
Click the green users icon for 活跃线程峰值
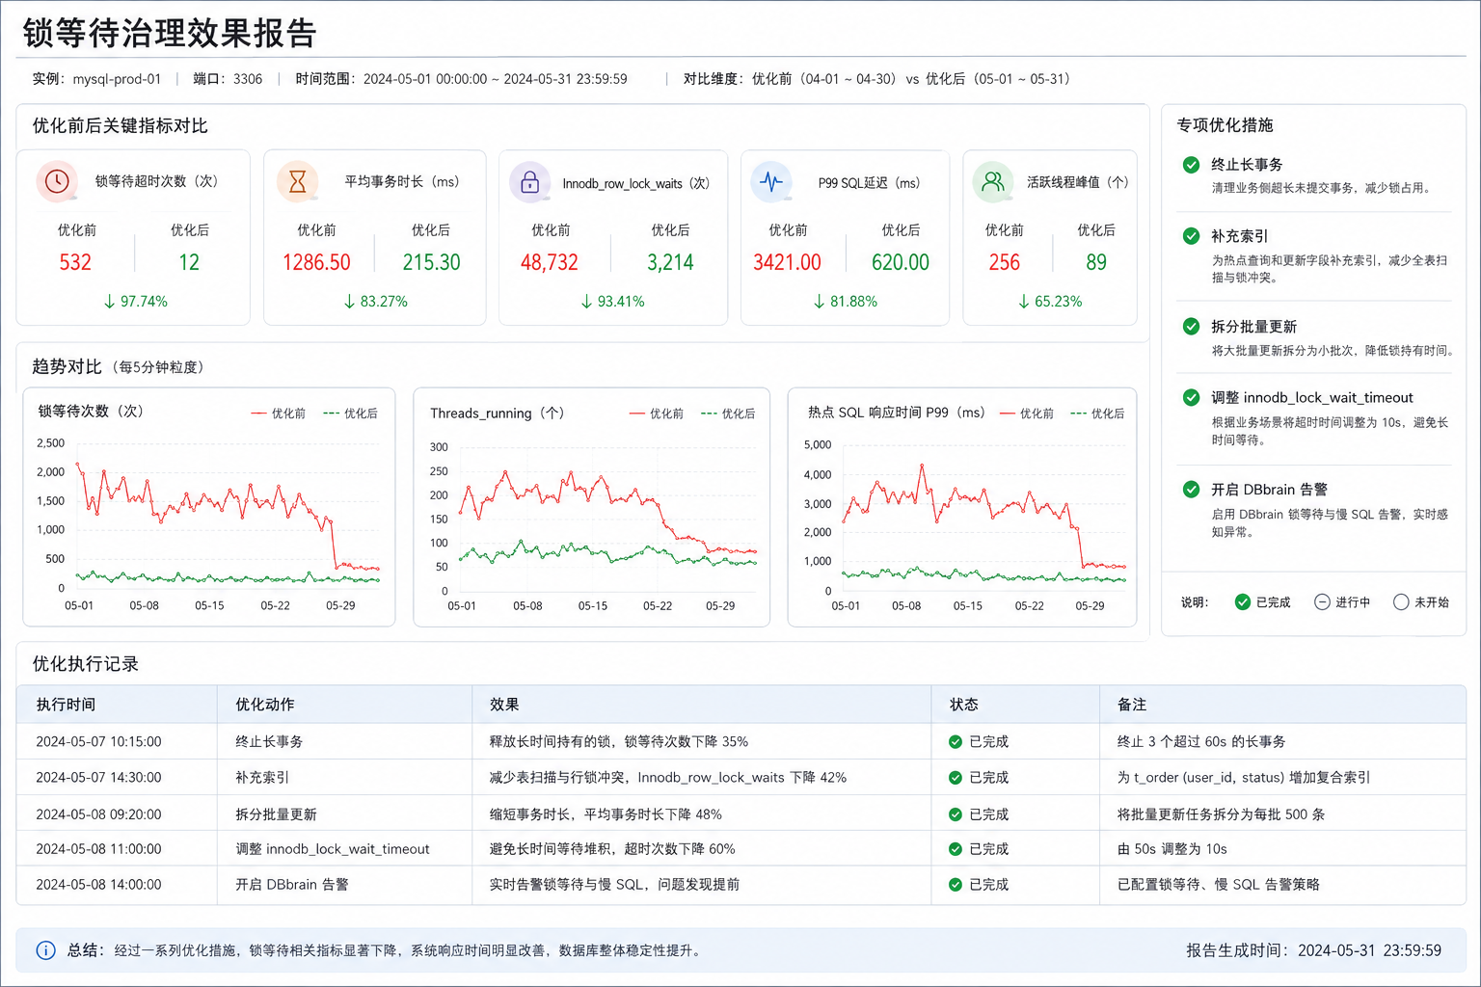pos(993,181)
